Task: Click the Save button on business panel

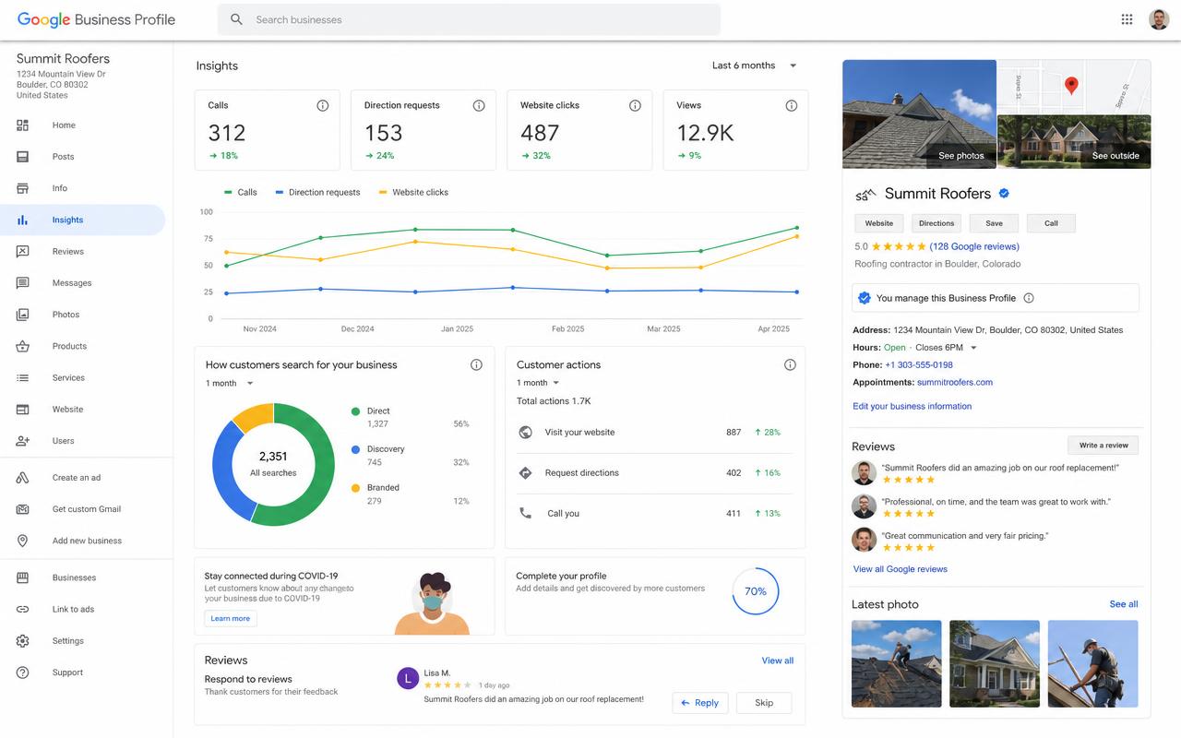Action: tap(994, 223)
